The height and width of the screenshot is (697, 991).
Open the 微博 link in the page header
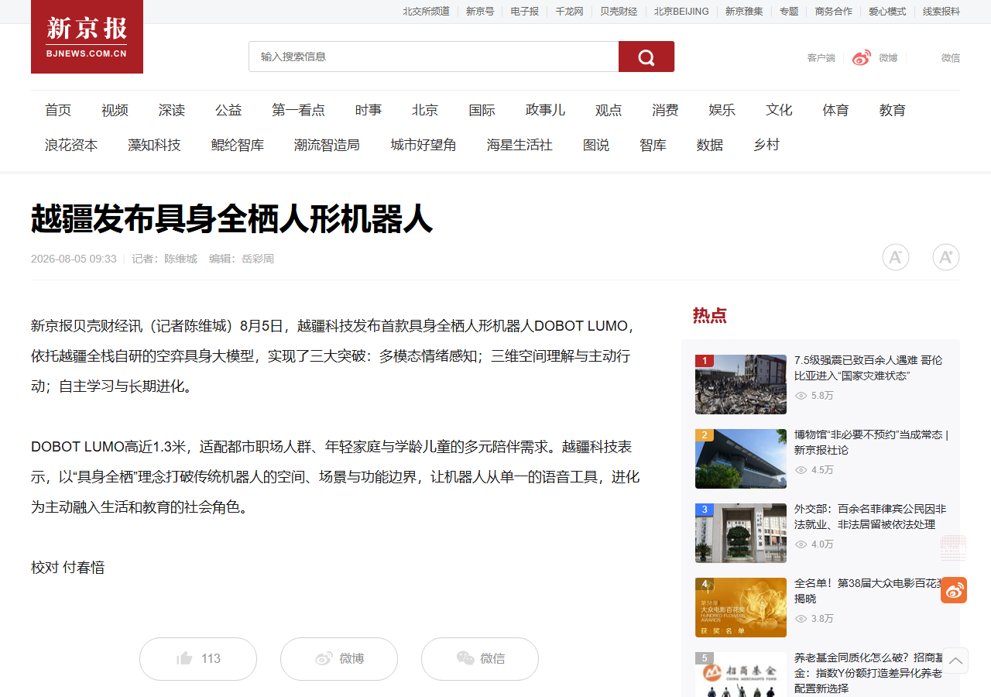click(x=875, y=57)
